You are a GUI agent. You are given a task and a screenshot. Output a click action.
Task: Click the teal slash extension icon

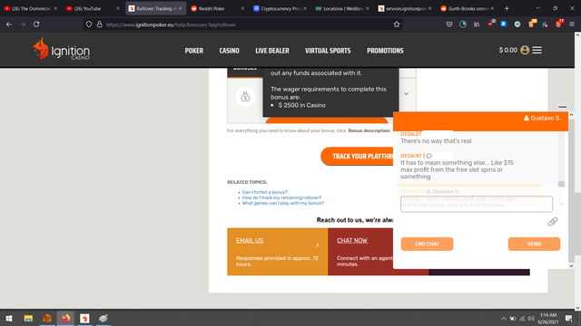pos(545,24)
